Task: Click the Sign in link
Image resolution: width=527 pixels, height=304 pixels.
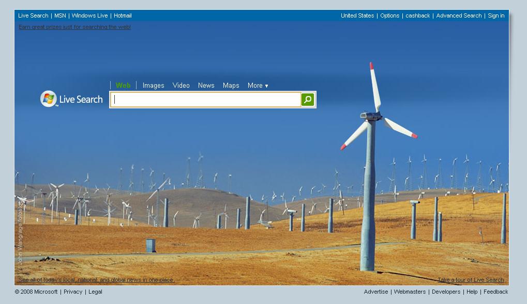Action: point(496,15)
